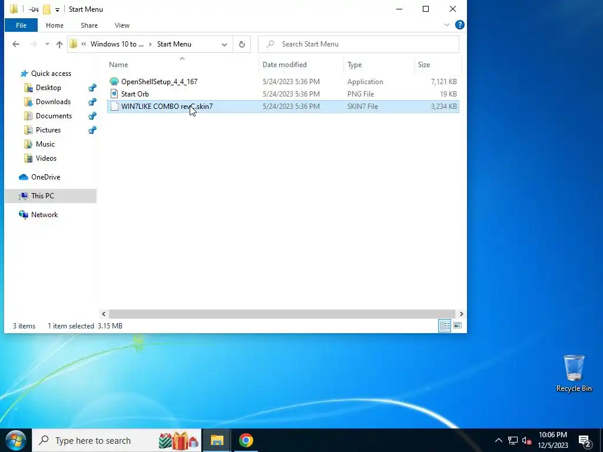This screenshot has height=452, width=603.
Task: Select OpenShellSetup_4_4_167 application file
Action: [x=283, y=81]
